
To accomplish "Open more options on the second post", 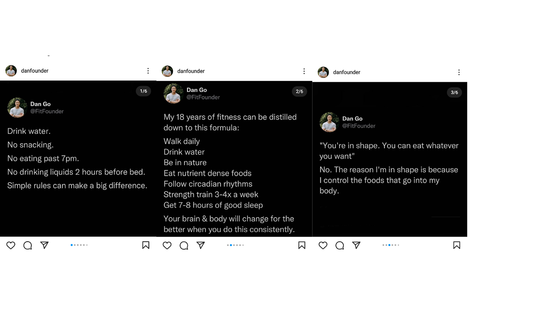I will [304, 71].
